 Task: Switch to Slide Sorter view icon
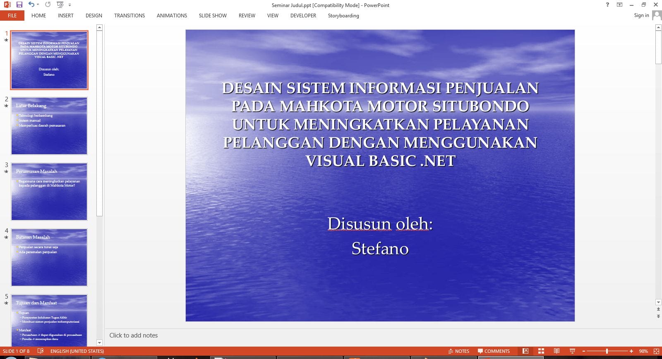click(541, 351)
